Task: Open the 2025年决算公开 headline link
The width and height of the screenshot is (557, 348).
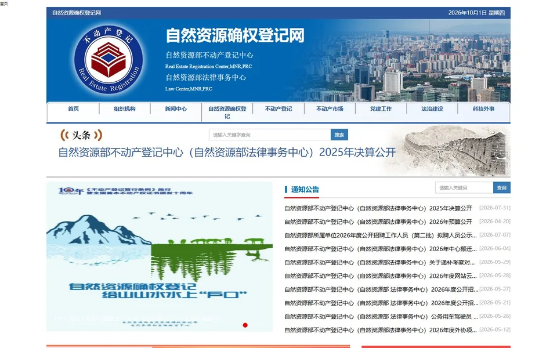Action: coord(227,153)
